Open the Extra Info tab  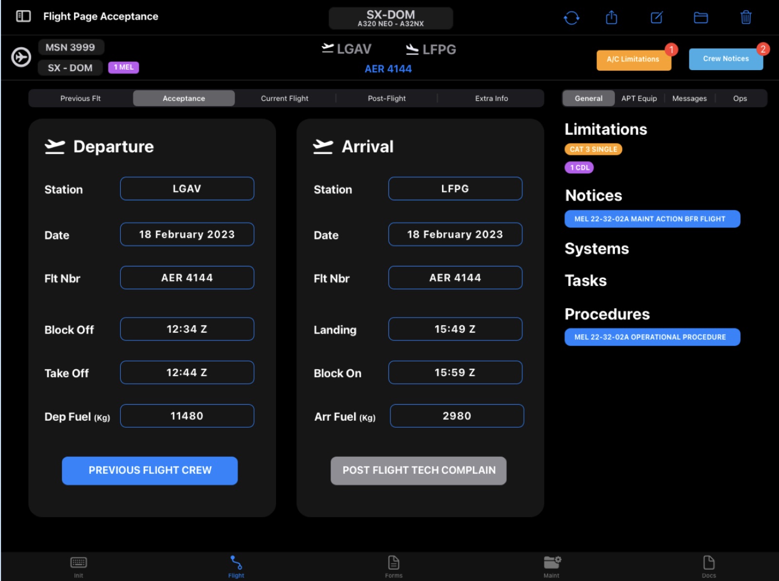[x=491, y=98]
